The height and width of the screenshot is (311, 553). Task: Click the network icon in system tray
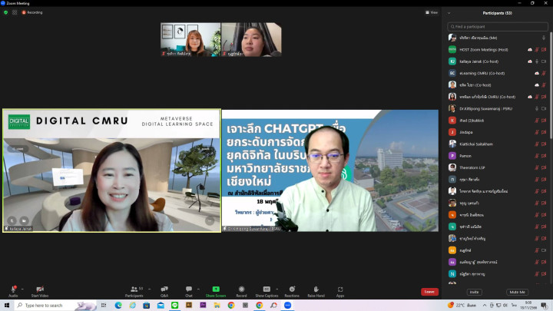pos(498,306)
